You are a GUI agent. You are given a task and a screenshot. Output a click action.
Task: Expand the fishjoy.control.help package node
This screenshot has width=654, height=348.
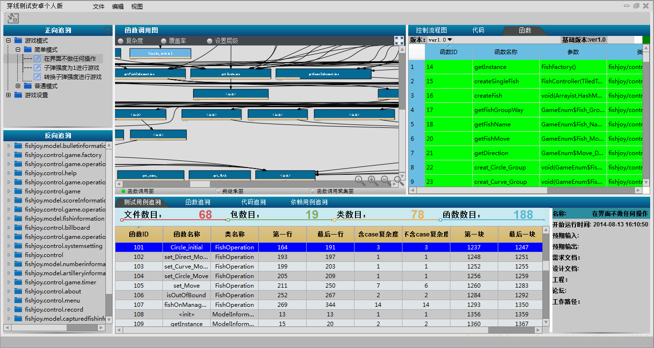click(9, 173)
